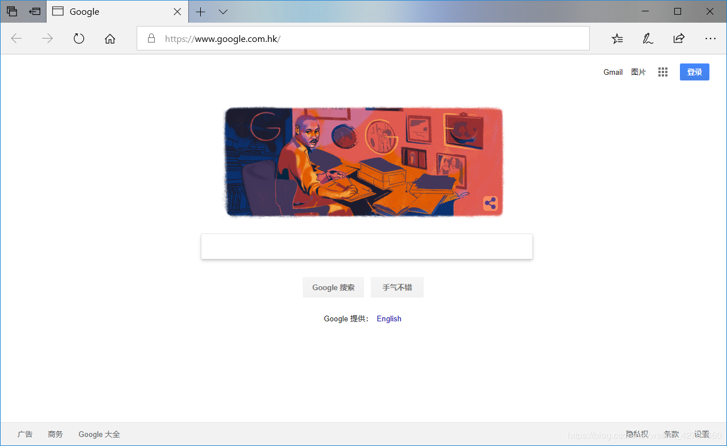Focus the Google search box
This screenshot has height=446, width=727.
click(x=367, y=247)
